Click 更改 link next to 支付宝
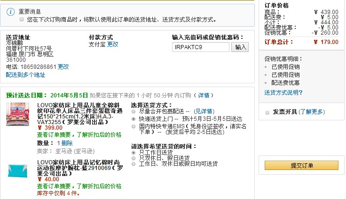The image size is (346, 199). pyautogui.click(x=113, y=44)
